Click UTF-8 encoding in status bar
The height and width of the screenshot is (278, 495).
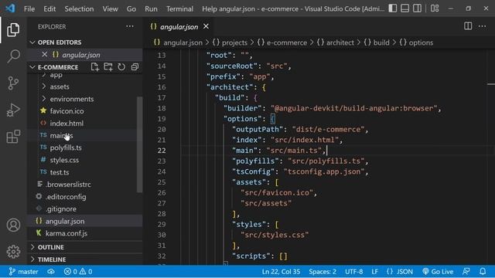pyautogui.click(x=353, y=271)
